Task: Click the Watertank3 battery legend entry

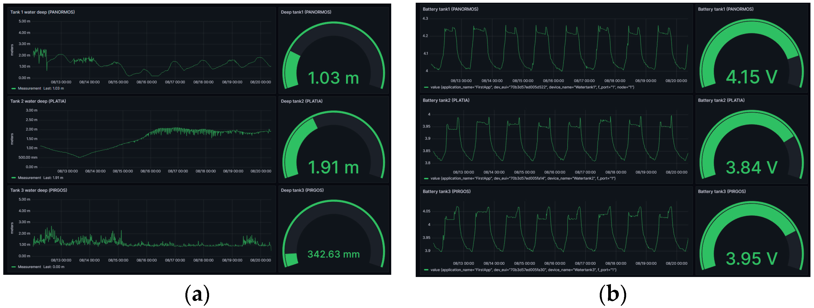Action: pyautogui.click(x=523, y=270)
